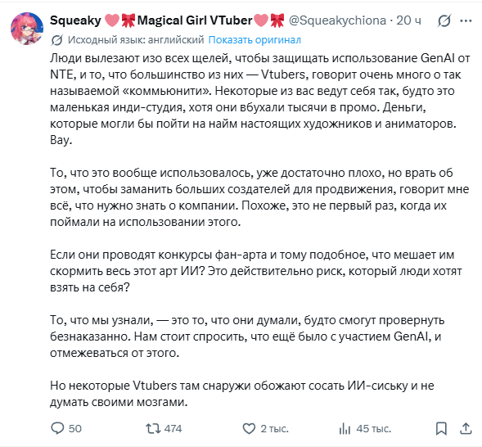Viewport: 482px width, 447px height.
Task: Open the @Squeakychiona handle
Action: click(337, 20)
